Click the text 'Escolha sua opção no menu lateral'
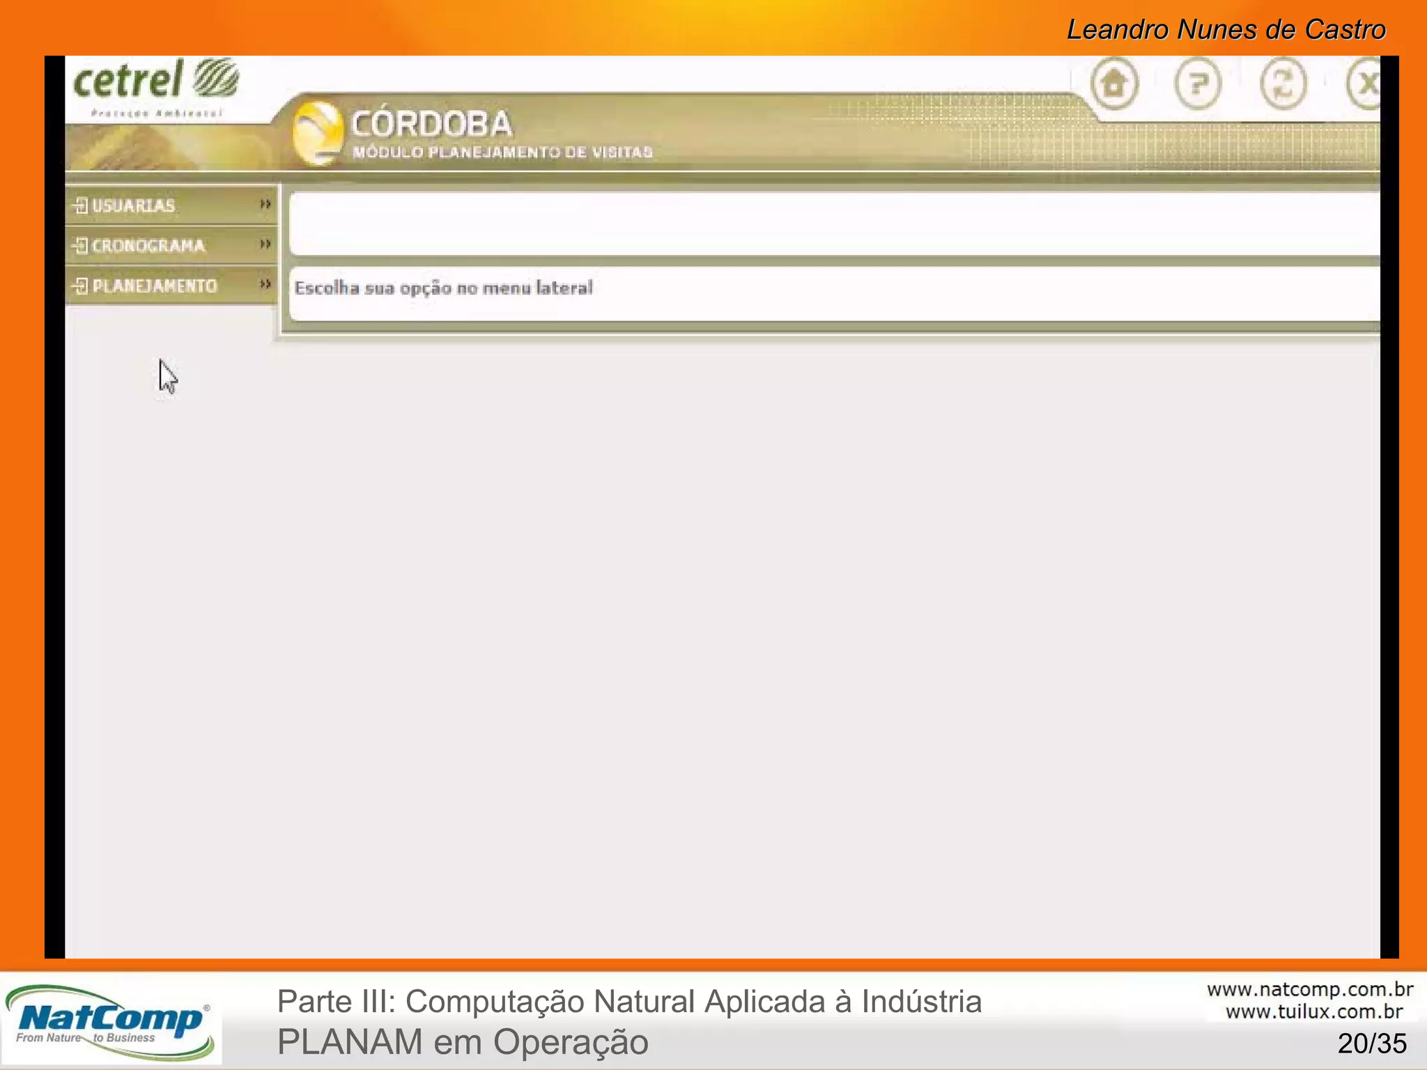Viewport: 1427px width, 1070px height. [x=444, y=288]
